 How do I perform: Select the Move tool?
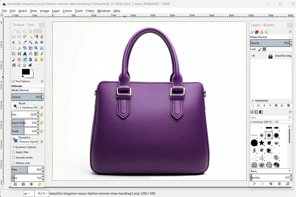coord(42,42)
